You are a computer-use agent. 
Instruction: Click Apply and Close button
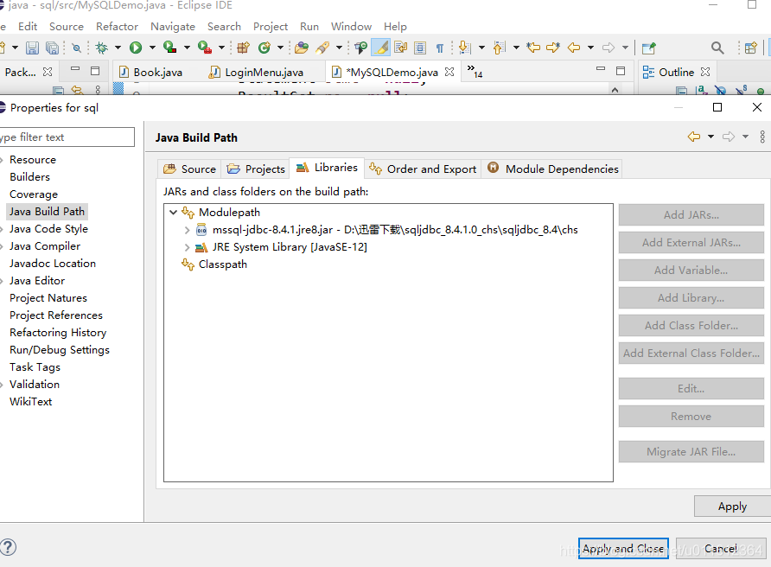pyautogui.click(x=623, y=548)
